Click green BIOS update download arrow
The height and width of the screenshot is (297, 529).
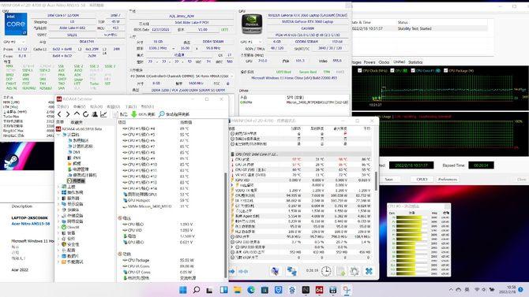tap(134, 114)
